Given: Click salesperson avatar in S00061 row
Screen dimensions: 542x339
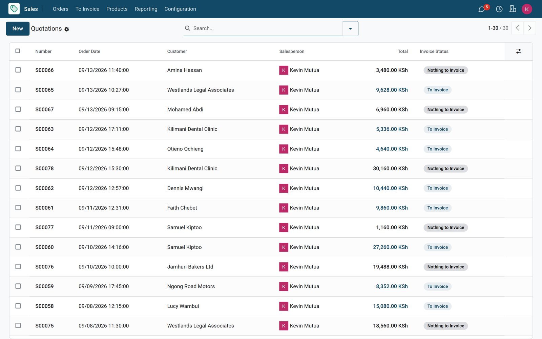Looking at the screenshot, I should (x=284, y=208).
